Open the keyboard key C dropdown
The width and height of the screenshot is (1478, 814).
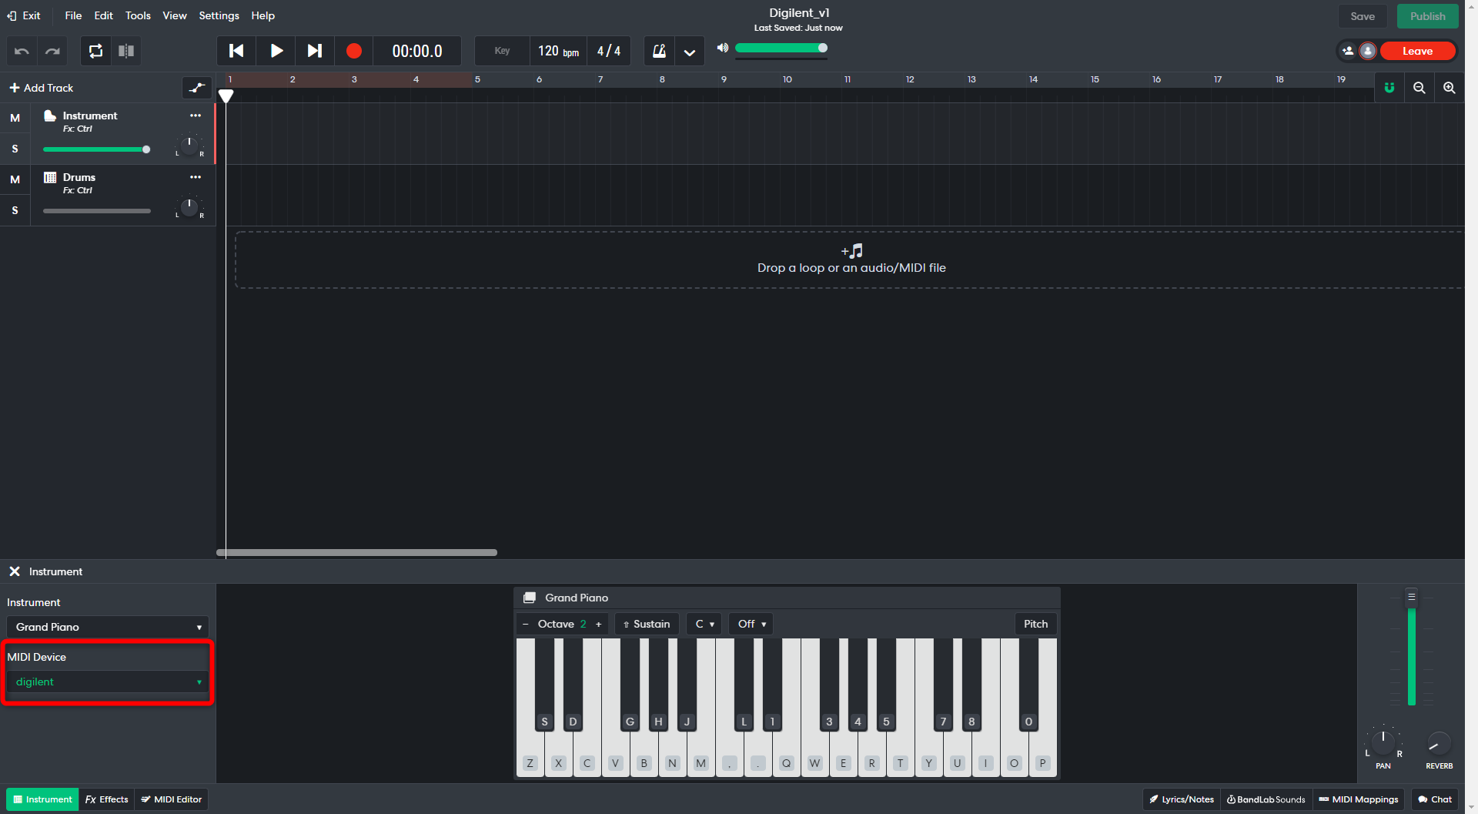click(704, 624)
